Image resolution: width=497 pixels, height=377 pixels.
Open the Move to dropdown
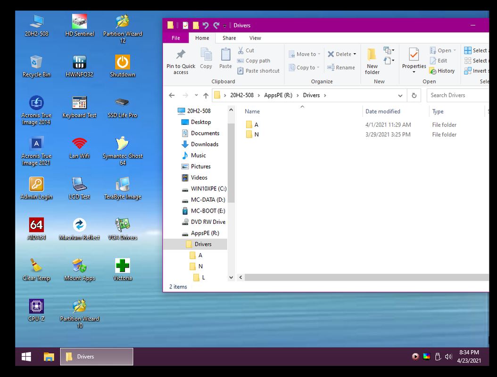click(305, 54)
